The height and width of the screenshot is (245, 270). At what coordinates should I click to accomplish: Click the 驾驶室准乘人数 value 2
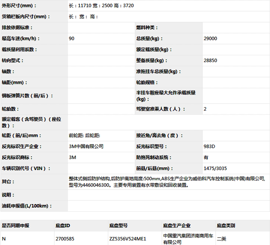point(205,109)
